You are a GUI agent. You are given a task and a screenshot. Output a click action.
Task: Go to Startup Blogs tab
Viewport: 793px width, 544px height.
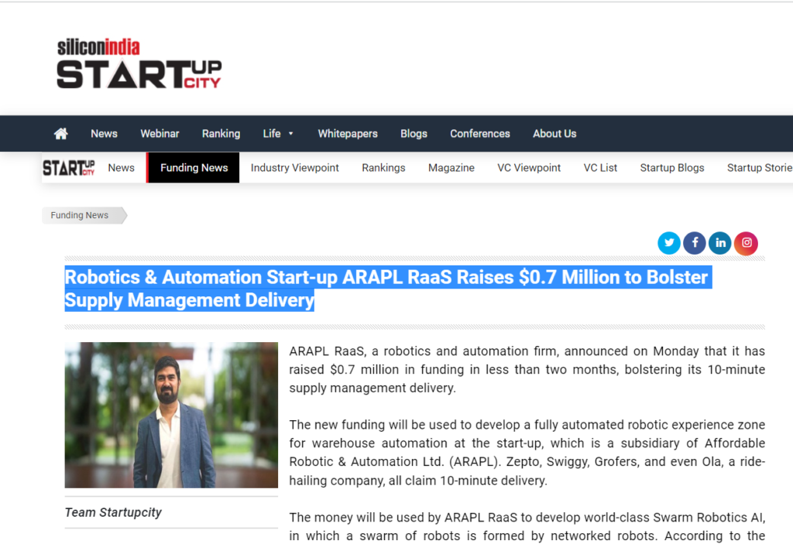tap(671, 168)
